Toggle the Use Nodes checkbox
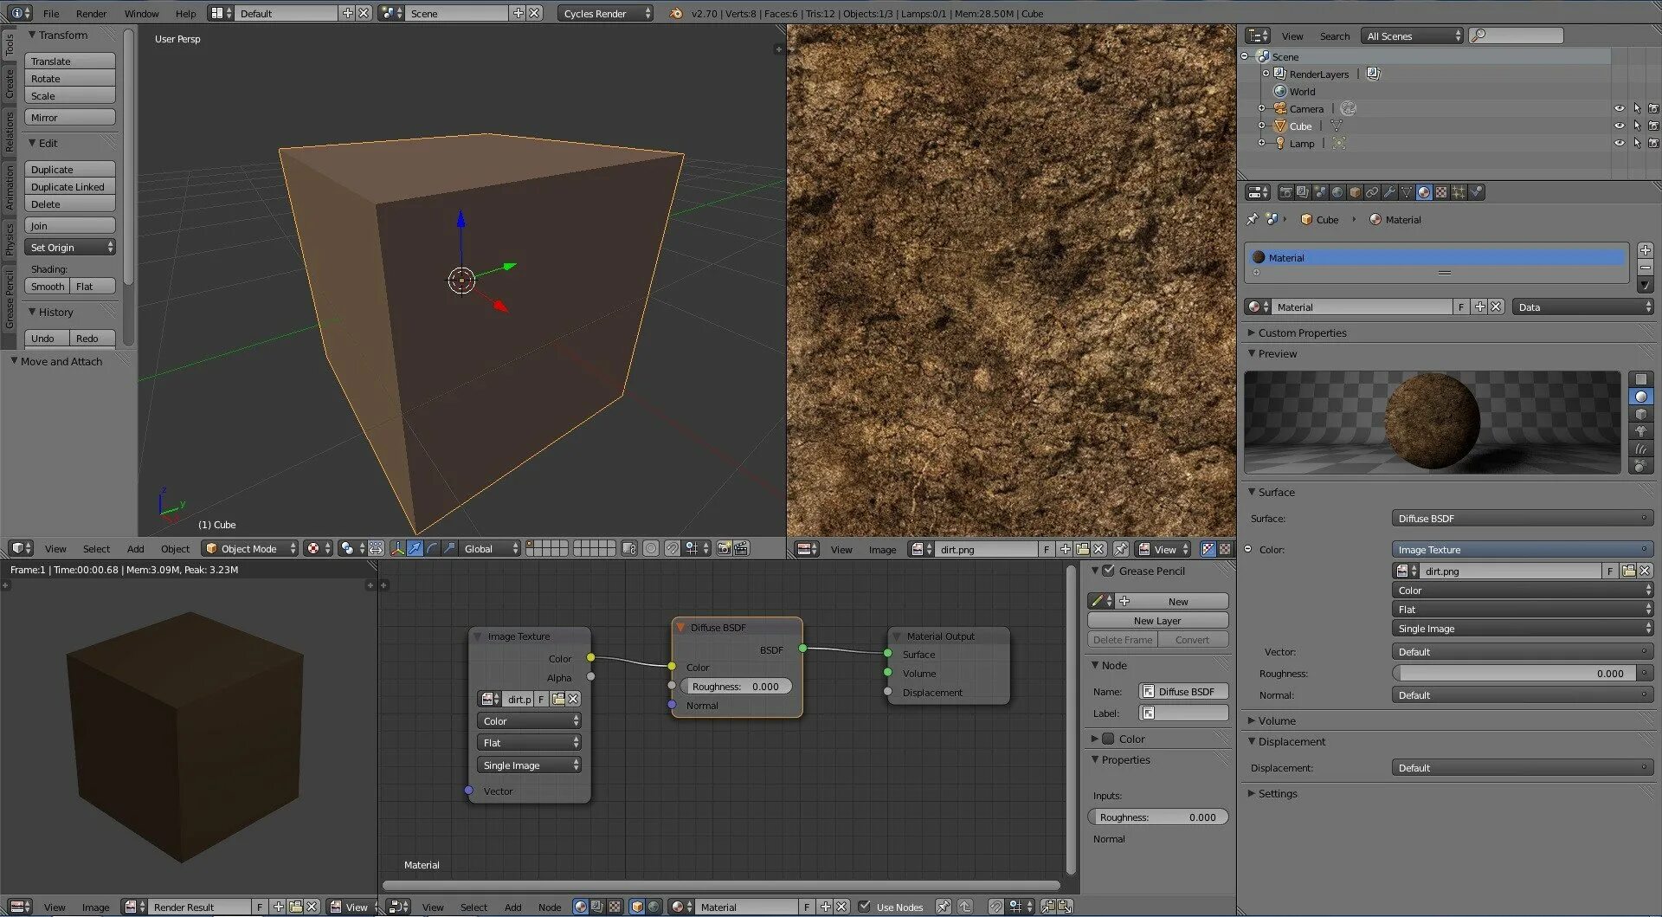This screenshot has width=1662, height=917. pyautogui.click(x=864, y=907)
